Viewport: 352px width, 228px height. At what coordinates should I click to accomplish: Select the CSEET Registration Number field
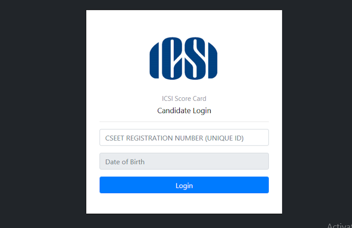pos(184,138)
